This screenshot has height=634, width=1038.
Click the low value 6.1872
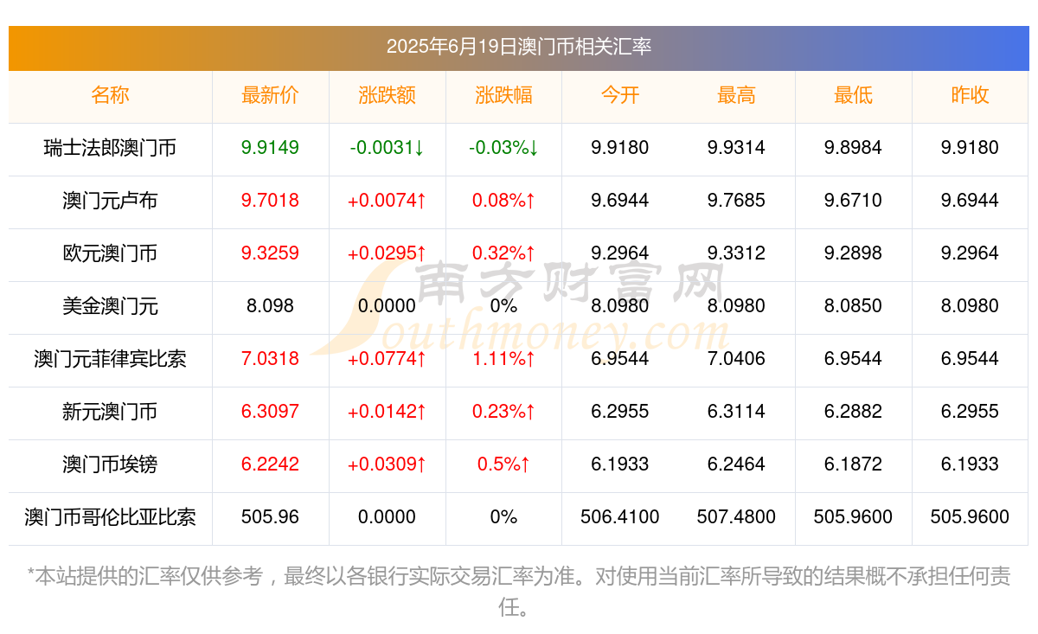click(853, 464)
